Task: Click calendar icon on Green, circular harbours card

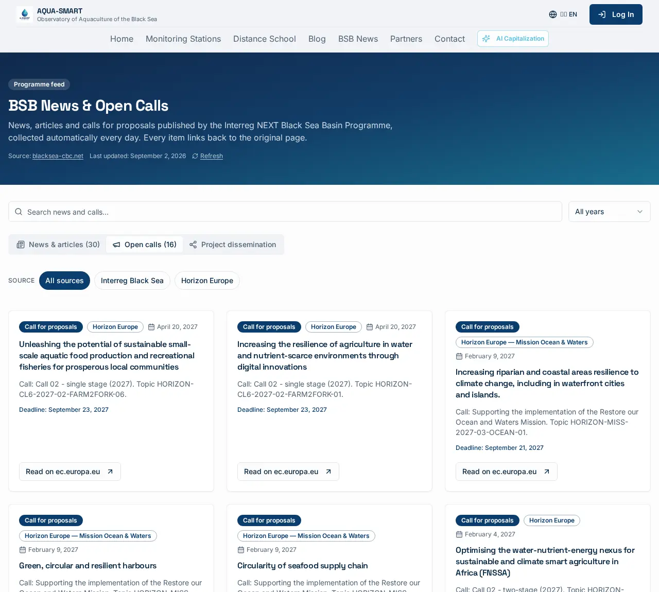Action: [23, 550]
